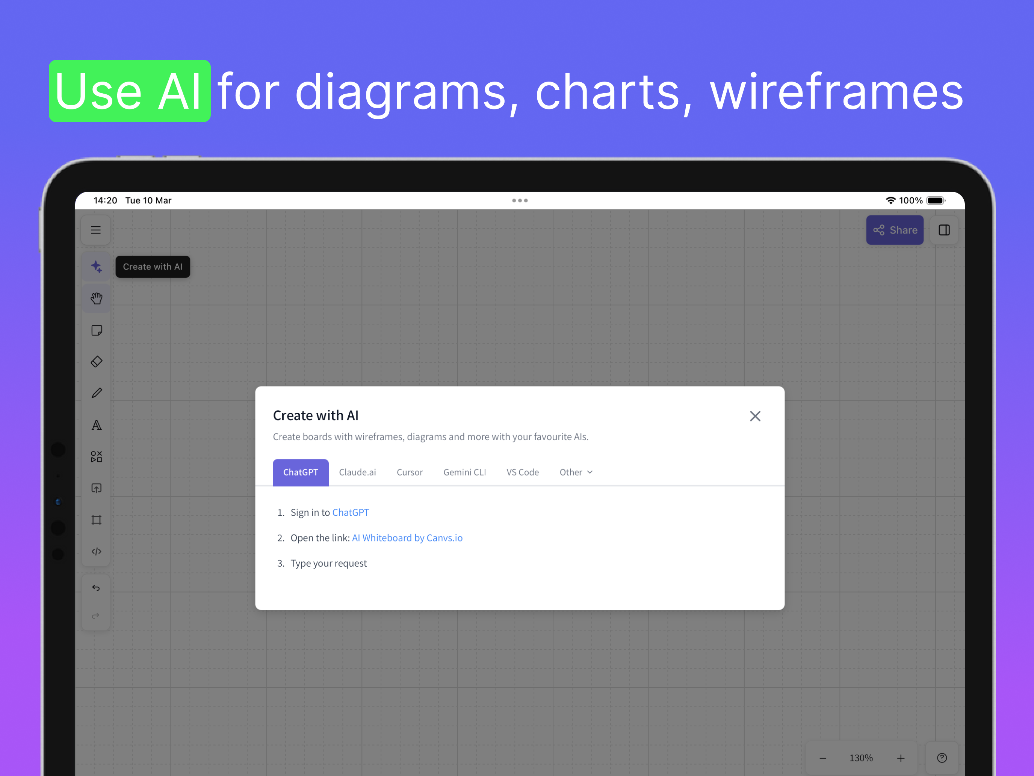Image resolution: width=1034 pixels, height=776 pixels.
Task: Click the 'Type your request' step text
Action: pyautogui.click(x=329, y=564)
